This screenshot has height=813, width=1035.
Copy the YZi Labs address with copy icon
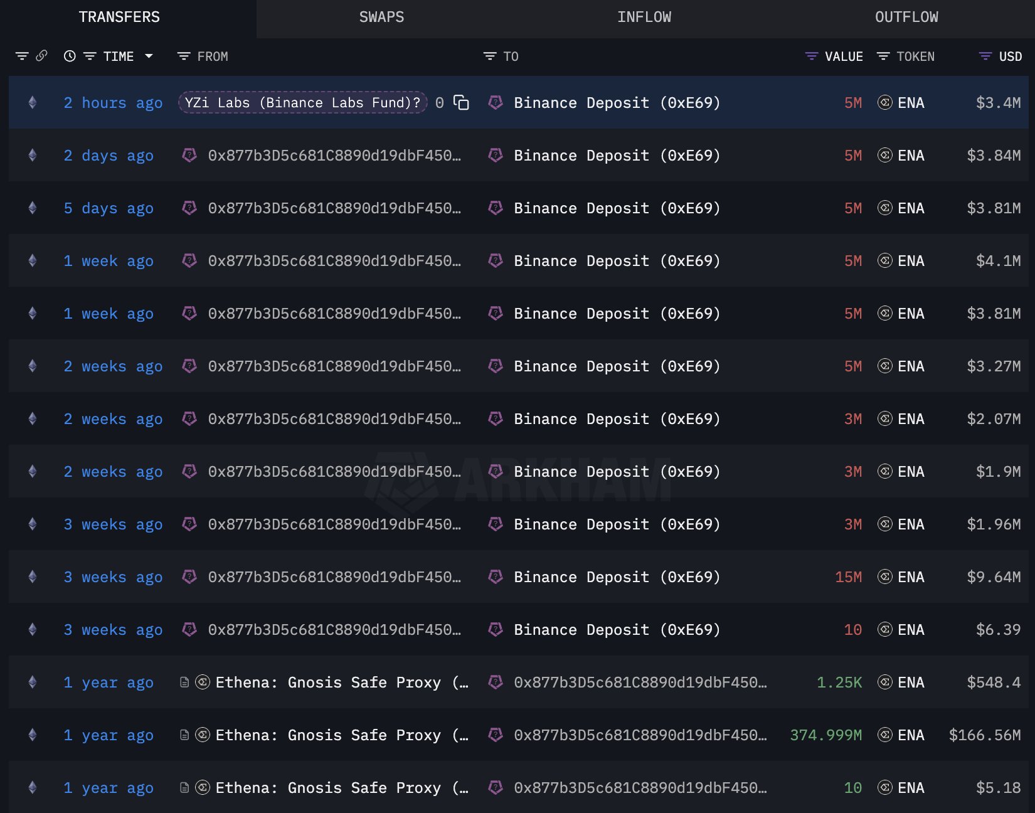461,103
